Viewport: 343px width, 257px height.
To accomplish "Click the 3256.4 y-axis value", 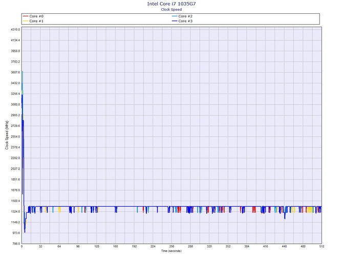I will click(15, 94).
